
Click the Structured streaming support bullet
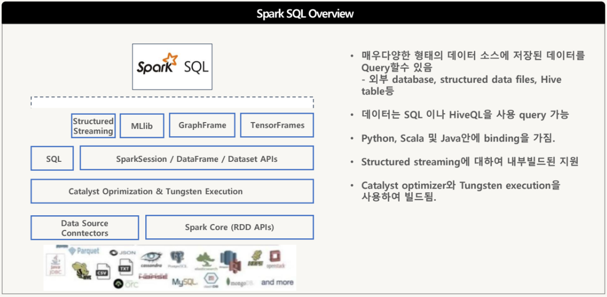tap(470, 162)
